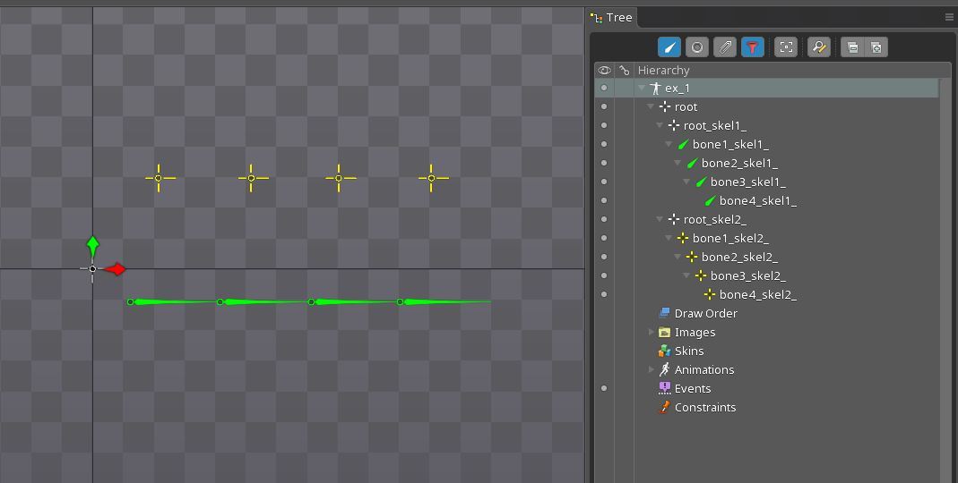Click the Animations running figure icon
This screenshot has width=958, height=483.
[665, 369]
